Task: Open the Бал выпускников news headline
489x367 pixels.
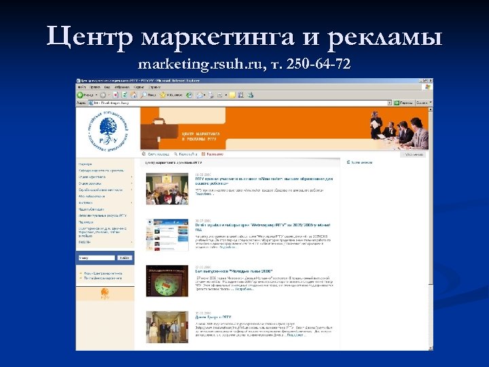Action: 234,271
